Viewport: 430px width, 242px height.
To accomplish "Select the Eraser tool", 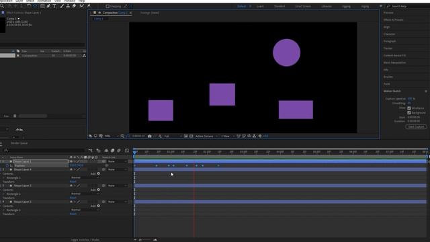I will click(x=74, y=6).
